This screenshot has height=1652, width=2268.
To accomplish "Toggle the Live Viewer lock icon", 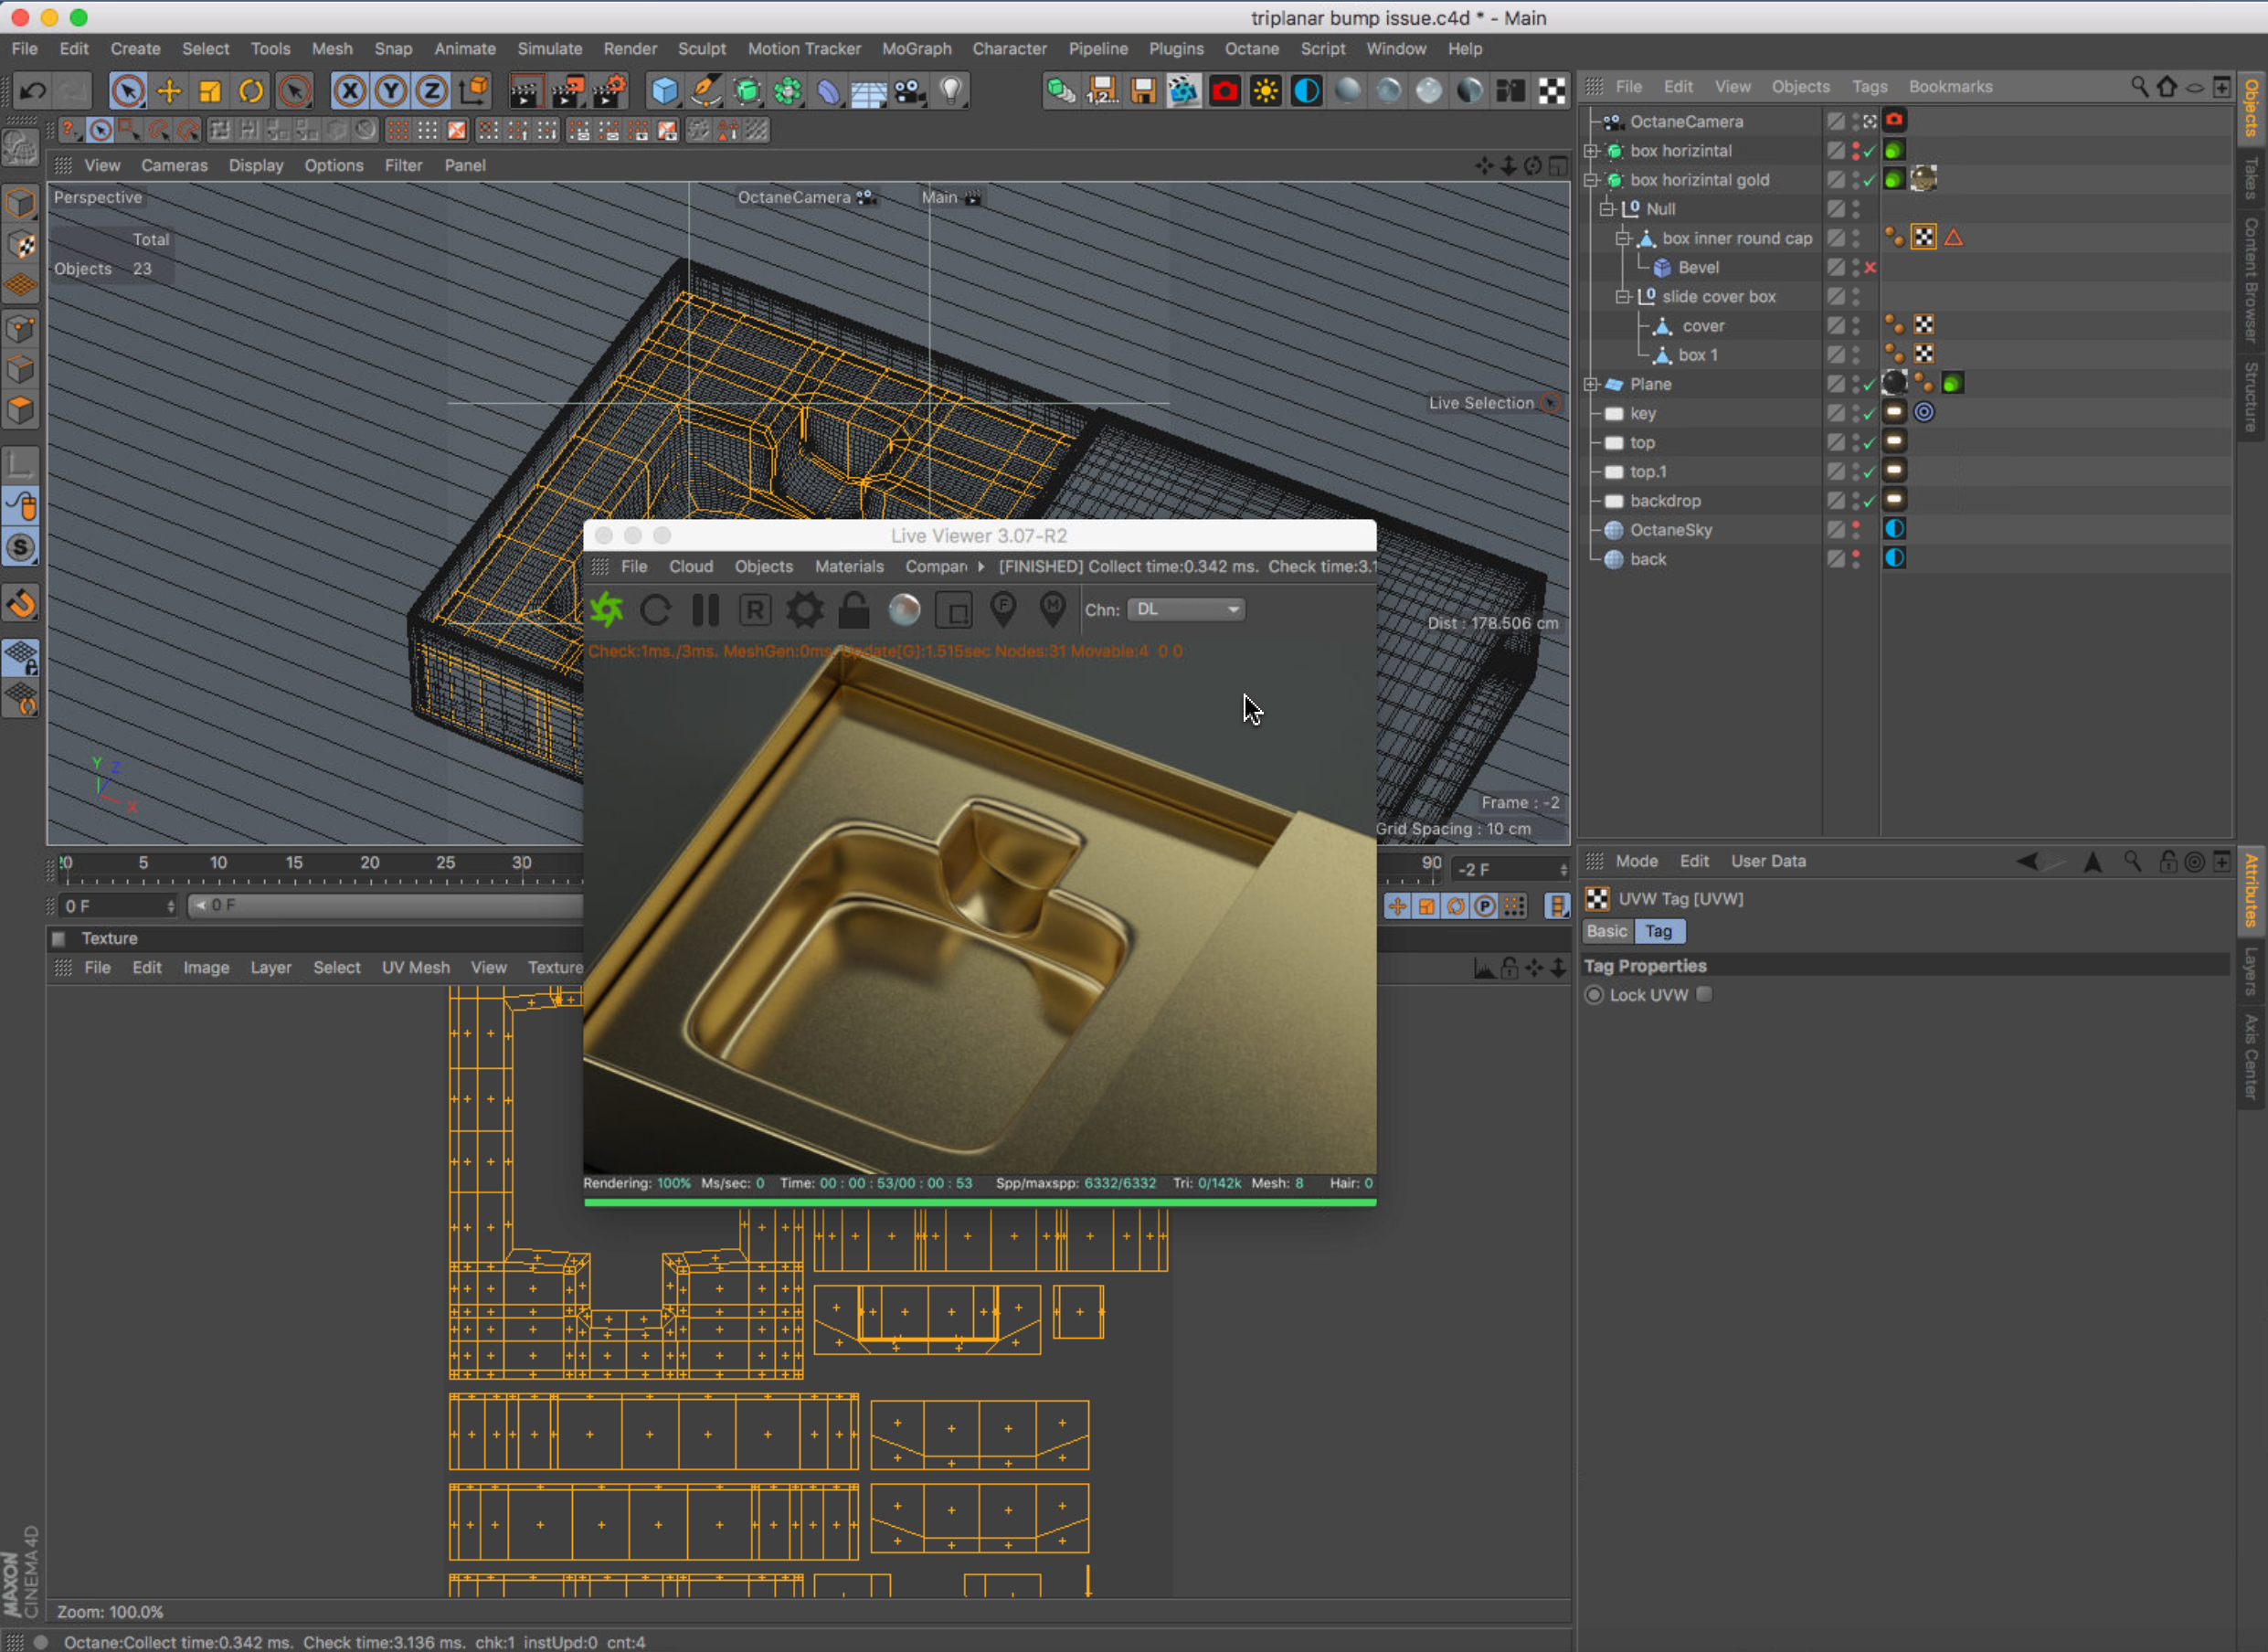I will [853, 610].
